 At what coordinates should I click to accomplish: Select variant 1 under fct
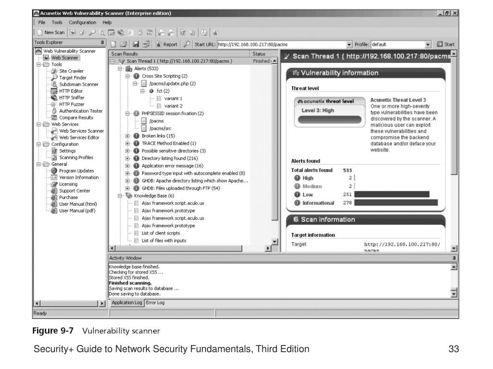(173, 98)
